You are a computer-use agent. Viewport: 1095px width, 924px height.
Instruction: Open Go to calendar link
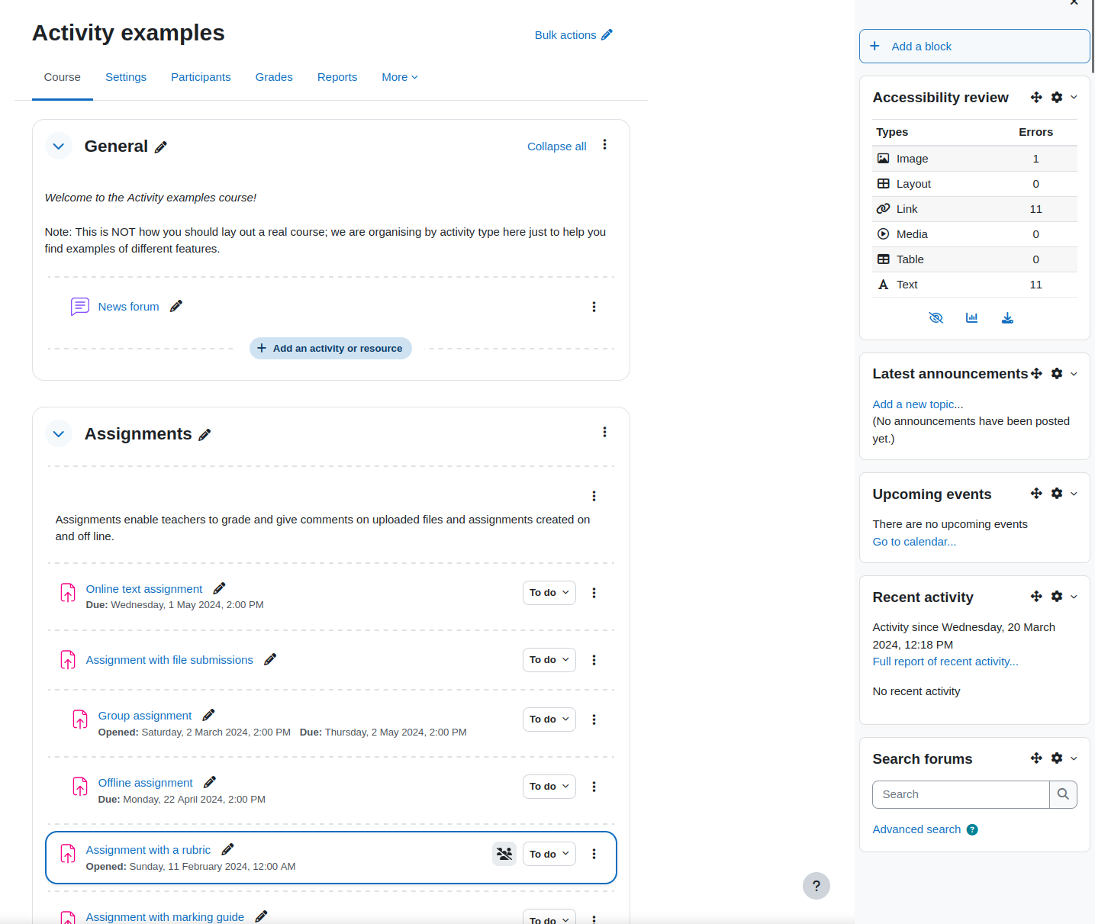[914, 542]
